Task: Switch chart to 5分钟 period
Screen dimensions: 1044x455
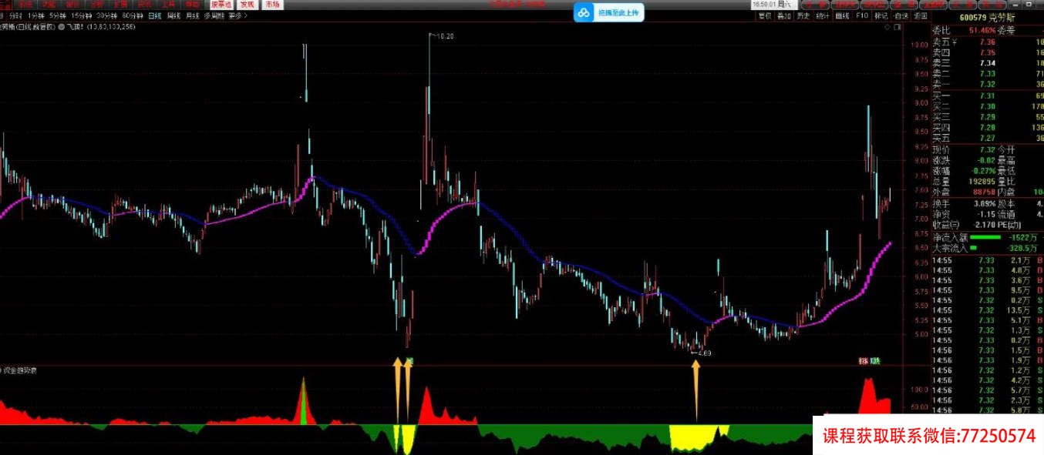Action: 57,15
